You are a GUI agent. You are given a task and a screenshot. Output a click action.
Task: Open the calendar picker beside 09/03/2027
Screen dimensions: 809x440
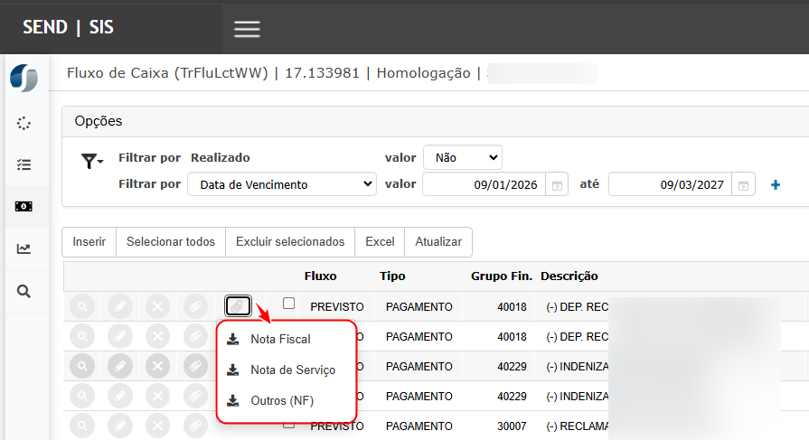point(743,185)
